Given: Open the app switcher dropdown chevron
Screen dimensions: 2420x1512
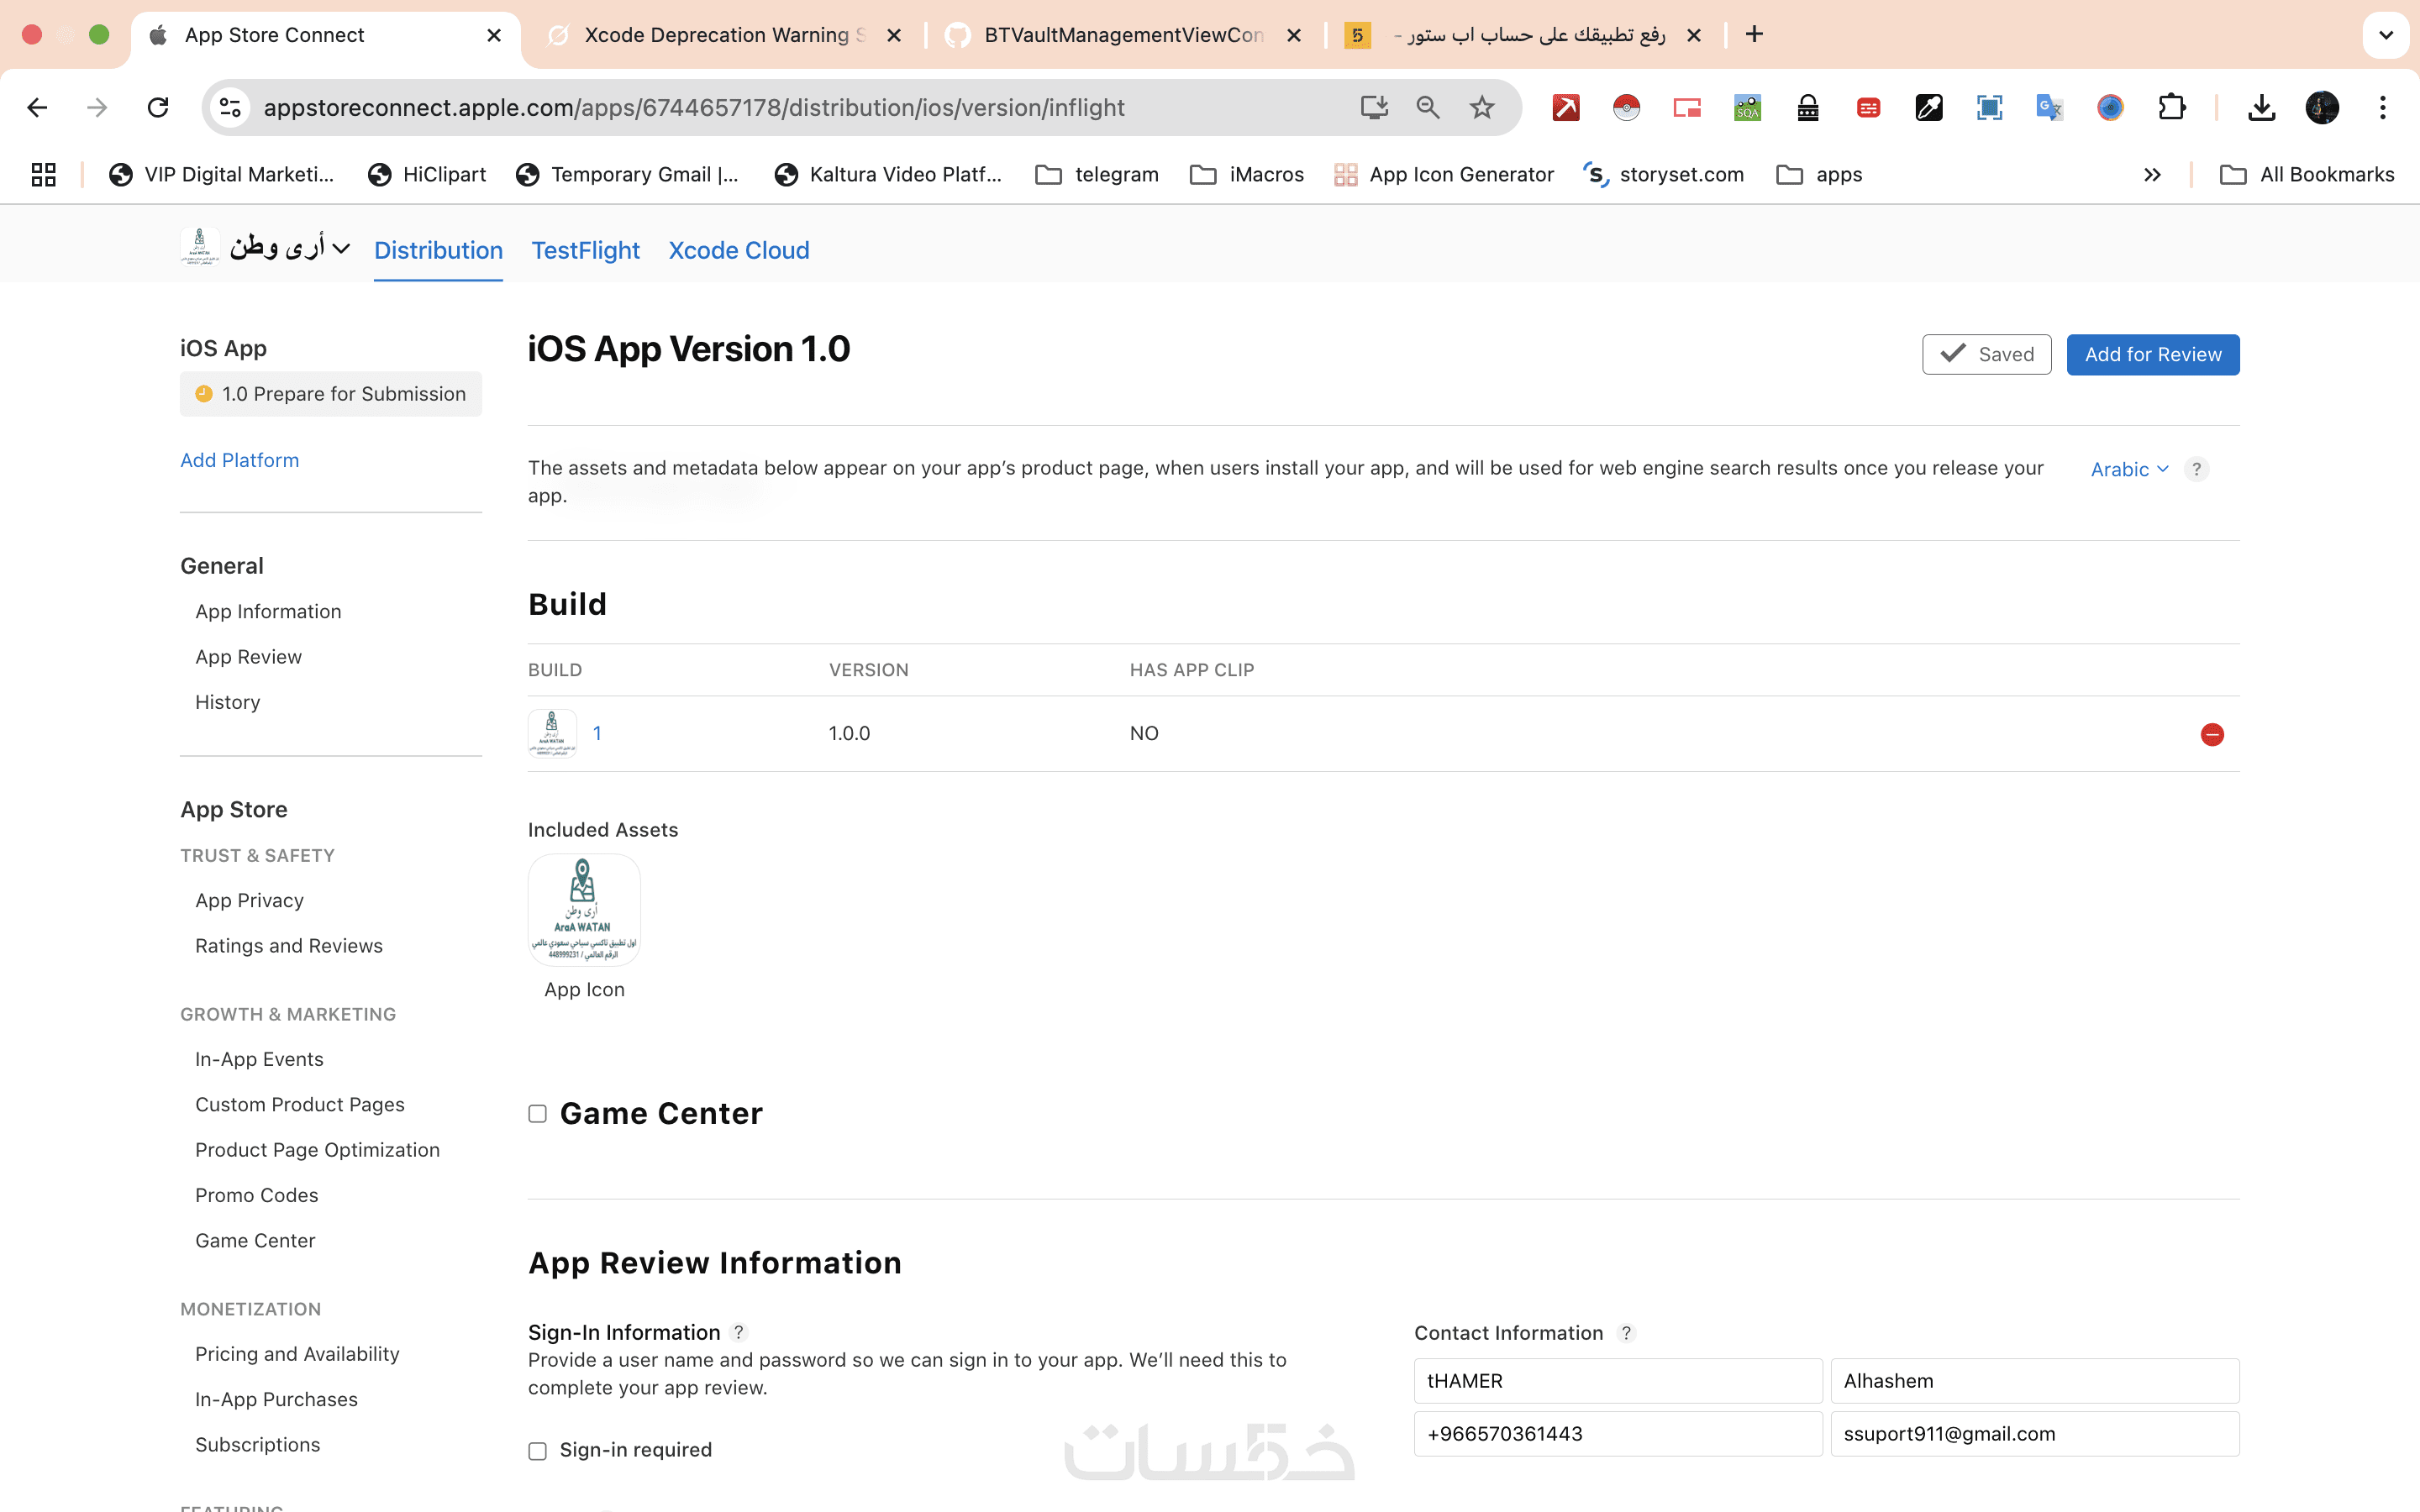Looking at the screenshot, I should click(341, 249).
